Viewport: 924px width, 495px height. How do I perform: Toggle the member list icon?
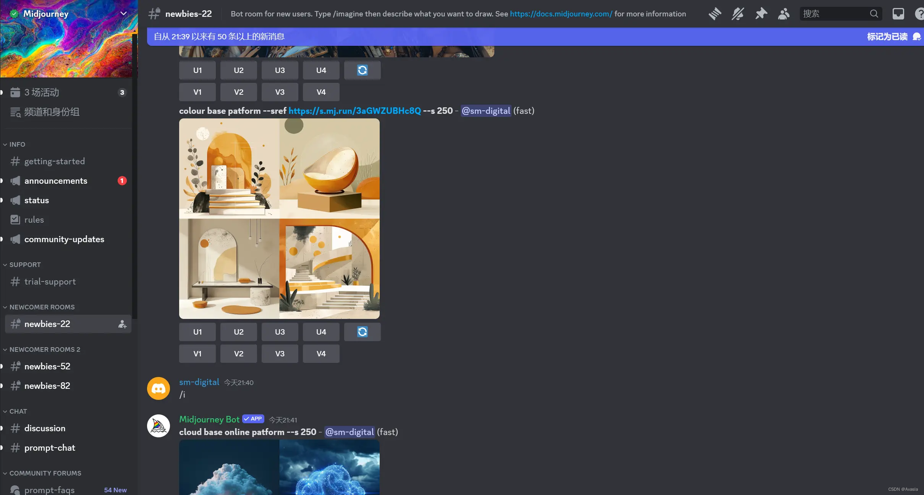pos(783,14)
